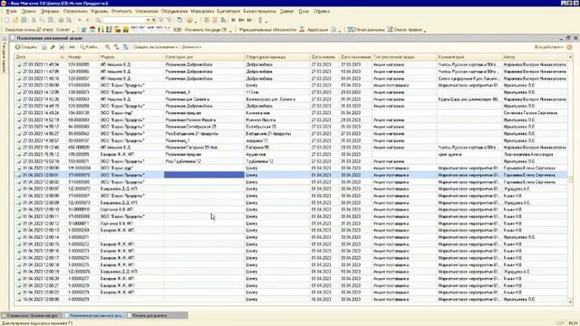The width and height of the screenshot is (580, 326).
Task: Open the Бухгалтерия menu
Action: click(x=228, y=12)
